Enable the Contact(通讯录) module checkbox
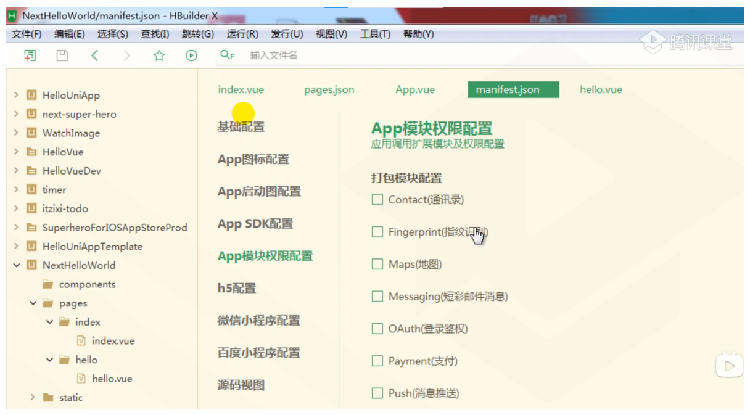The height and width of the screenshot is (415, 750). [x=377, y=200]
